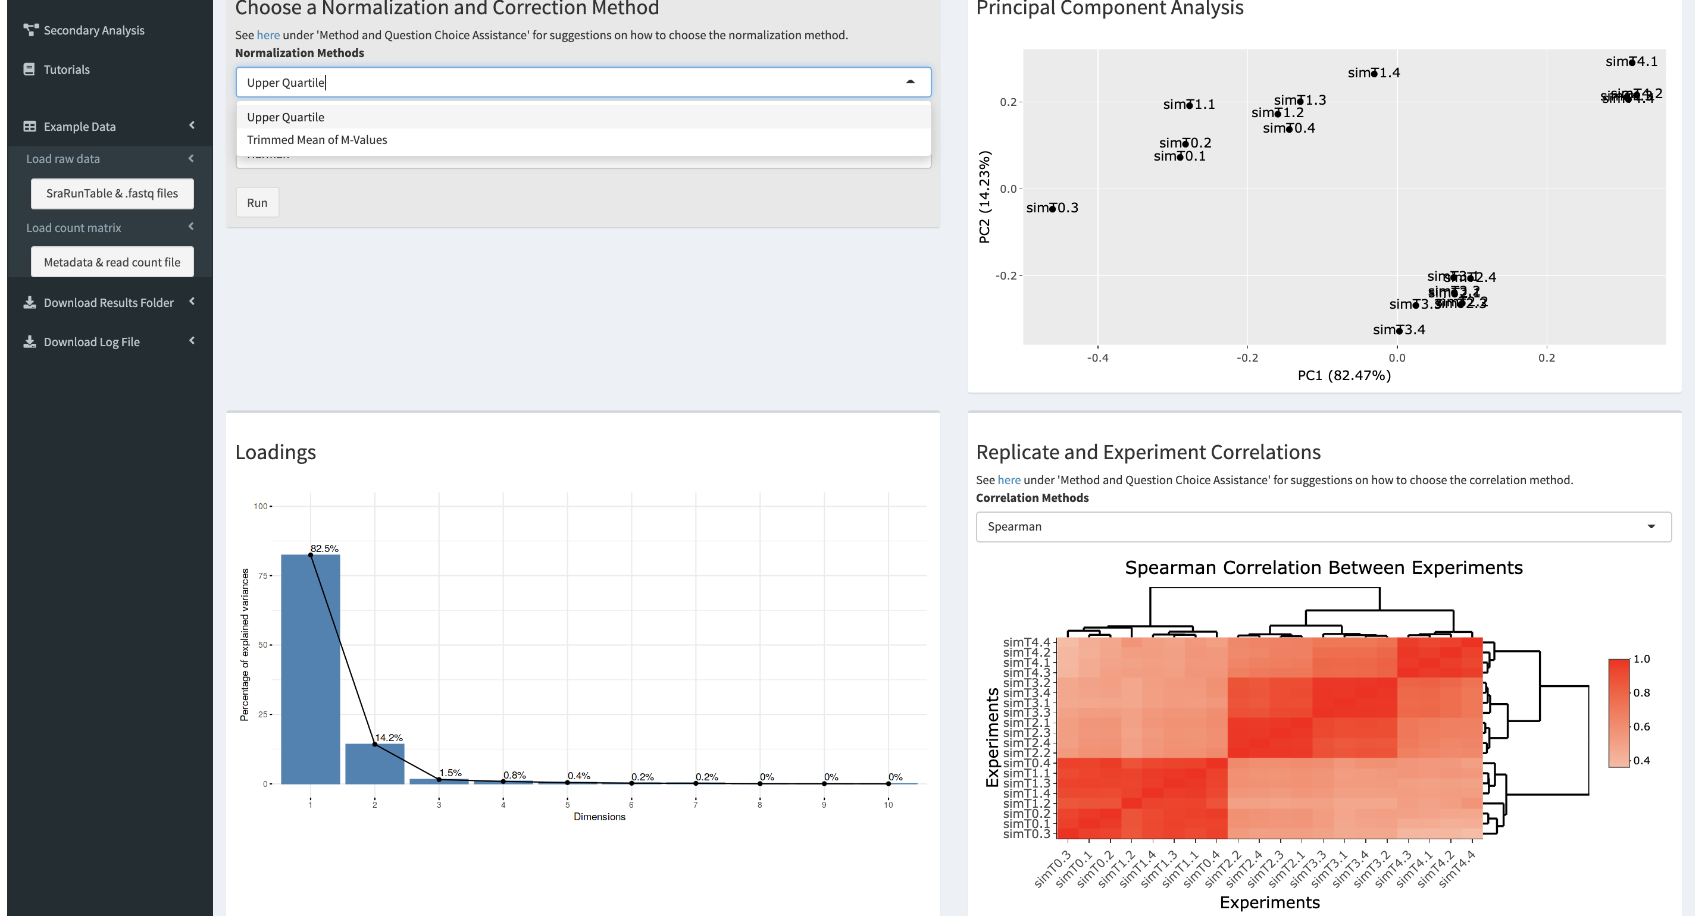
Task: Follow the 'here' link for correlation help
Action: 1009,480
